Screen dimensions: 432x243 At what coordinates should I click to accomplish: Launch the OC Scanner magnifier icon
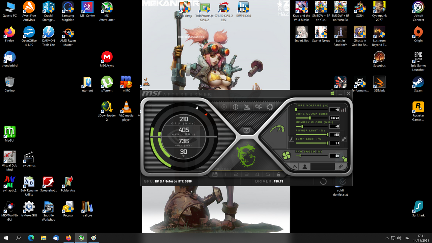point(258,107)
